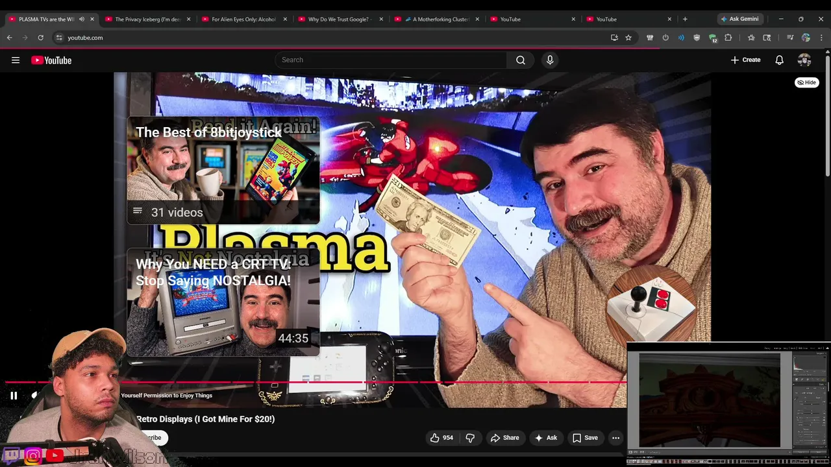Open the YouTube account avatar menu
The height and width of the screenshot is (467, 831).
(x=804, y=60)
